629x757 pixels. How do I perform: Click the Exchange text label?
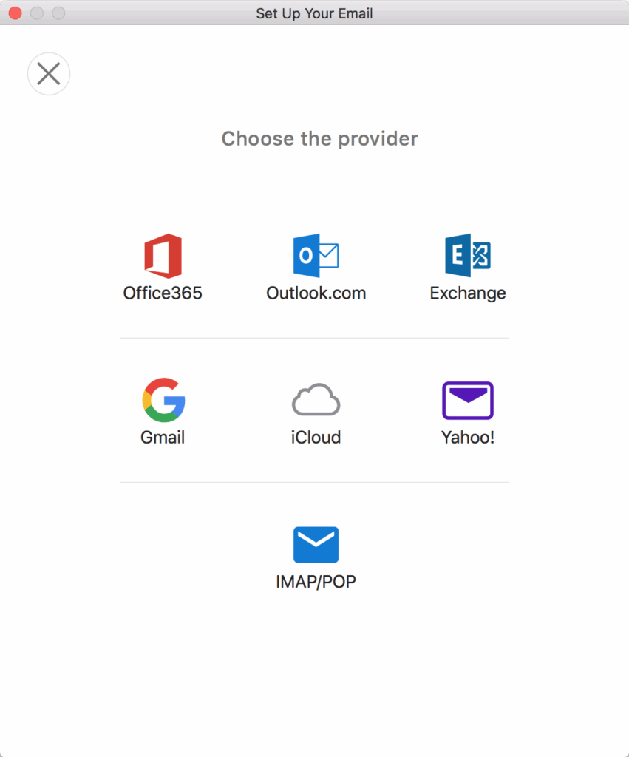click(x=467, y=293)
